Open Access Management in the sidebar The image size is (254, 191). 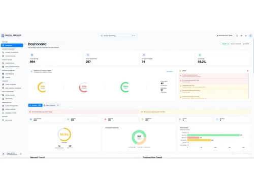pos(12,106)
